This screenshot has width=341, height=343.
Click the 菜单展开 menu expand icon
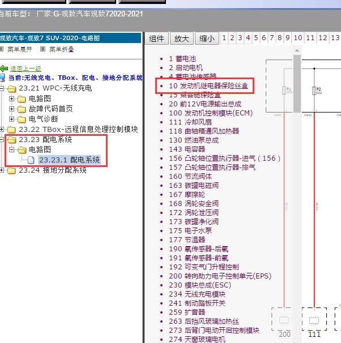2,49
